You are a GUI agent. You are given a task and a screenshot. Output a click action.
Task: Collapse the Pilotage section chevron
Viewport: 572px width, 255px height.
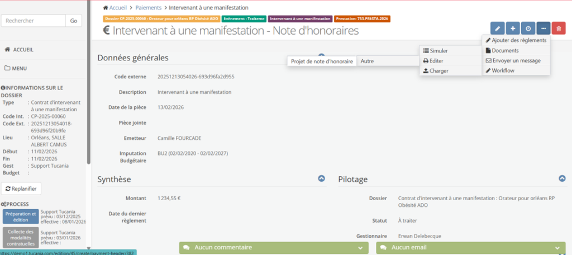(562, 178)
